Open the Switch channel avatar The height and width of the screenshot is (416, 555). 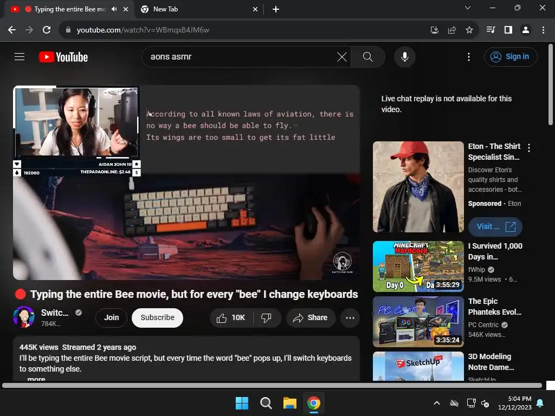pos(24,317)
